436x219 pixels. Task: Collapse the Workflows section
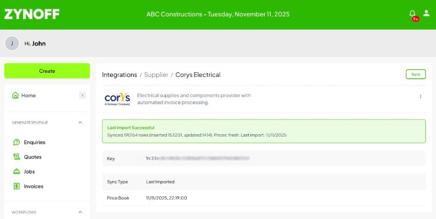[80, 212]
